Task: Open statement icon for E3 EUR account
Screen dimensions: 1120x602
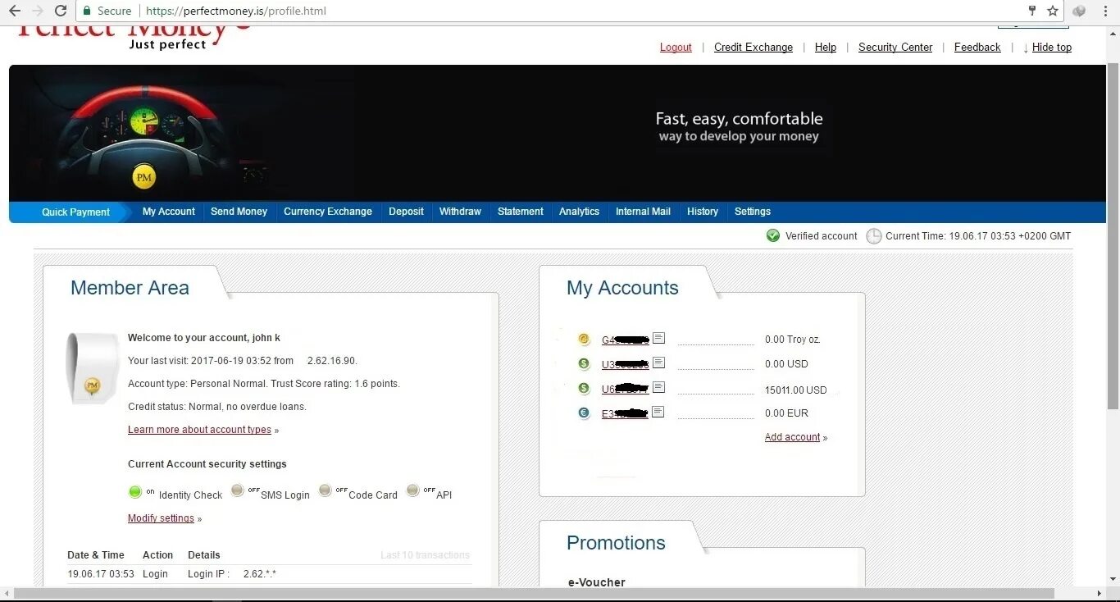Action: 658,412
